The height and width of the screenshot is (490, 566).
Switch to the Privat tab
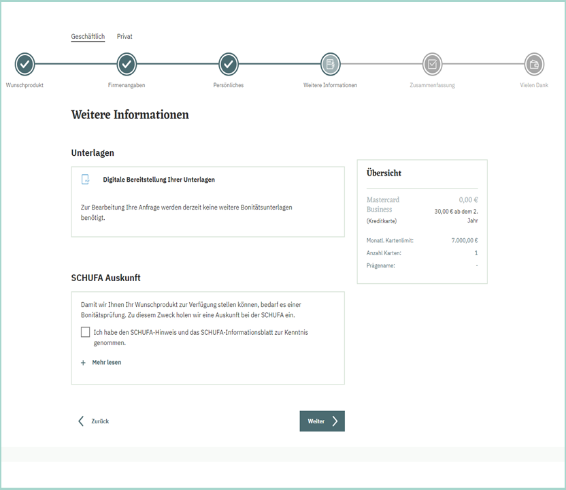click(x=124, y=36)
